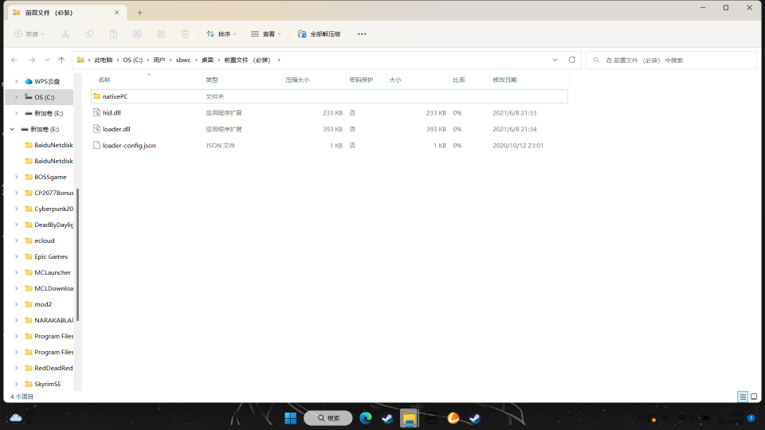Refresh the current folder view
Image resolution: width=765 pixels, height=430 pixels.
(571, 60)
